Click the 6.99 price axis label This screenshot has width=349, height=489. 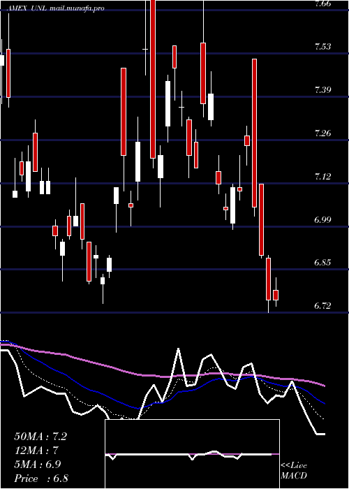(322, 220)
